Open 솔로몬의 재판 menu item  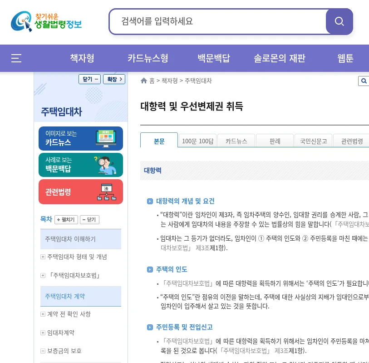click(x=279, y=58)
